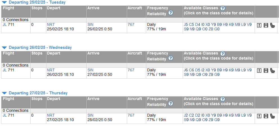Image resolution: width=280 pixels, height=127 pixels.
Task: Open the JL airline link on the 25/02/25 flight
Action: coord(4,24)
